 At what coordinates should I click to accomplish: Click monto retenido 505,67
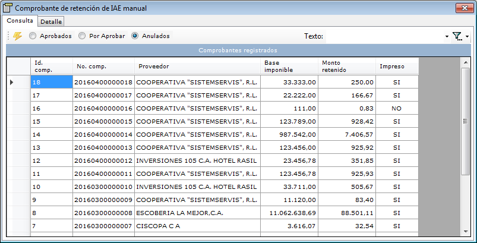[x=347, y=187]
